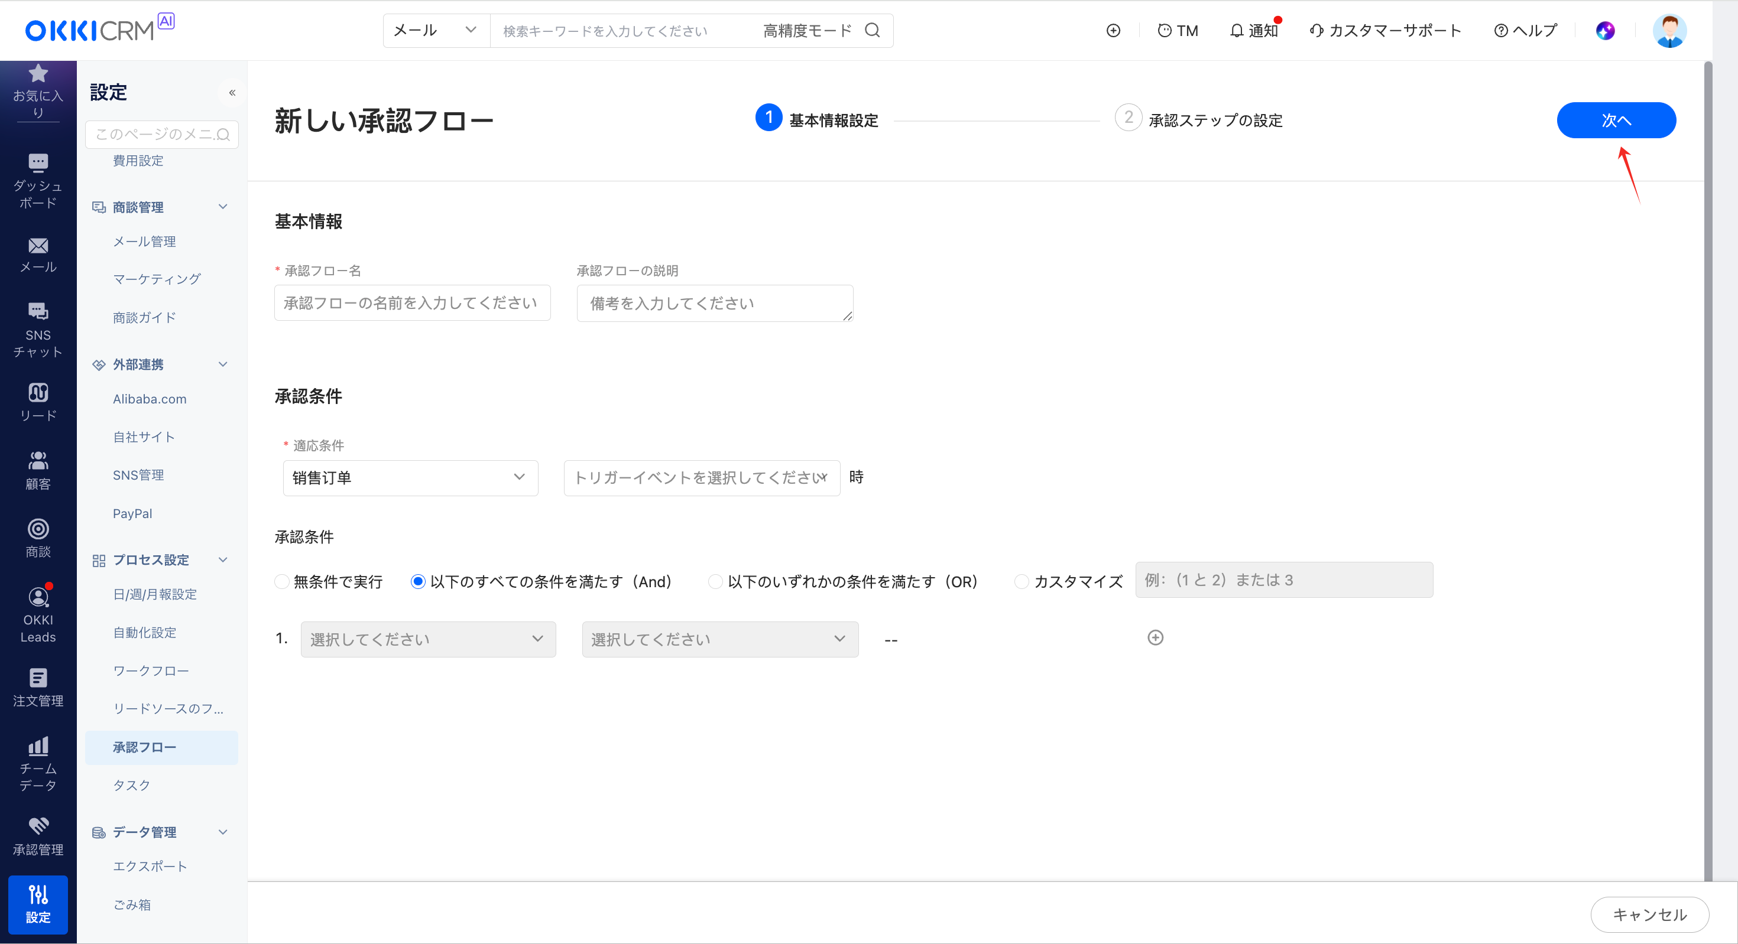Open the SNSチャット sidebar icon
Screen dimensions: 1738x944
(38, 311)
